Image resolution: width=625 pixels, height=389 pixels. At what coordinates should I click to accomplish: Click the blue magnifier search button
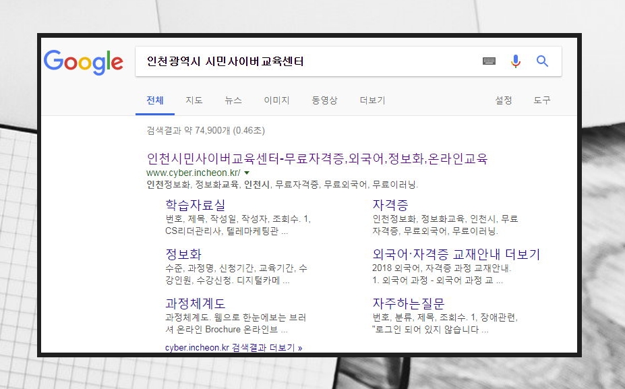click(x=542, y=61)
